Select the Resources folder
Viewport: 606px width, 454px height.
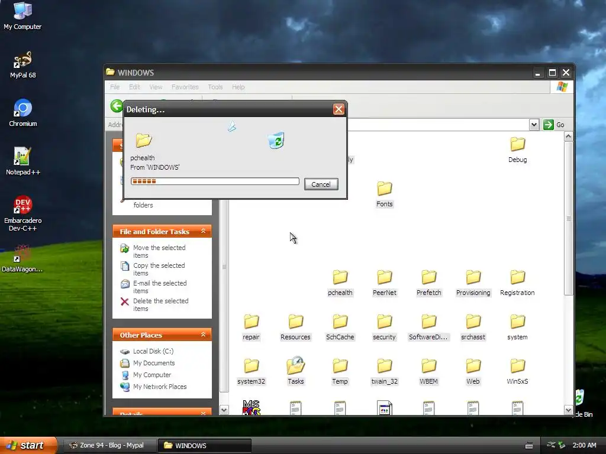click(x=295, y=327)
